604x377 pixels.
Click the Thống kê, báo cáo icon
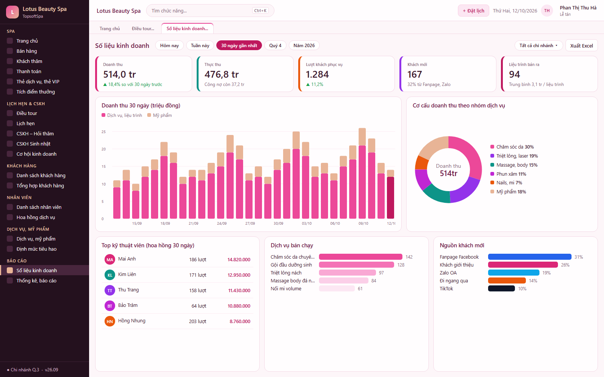click(x=10, y=280)
